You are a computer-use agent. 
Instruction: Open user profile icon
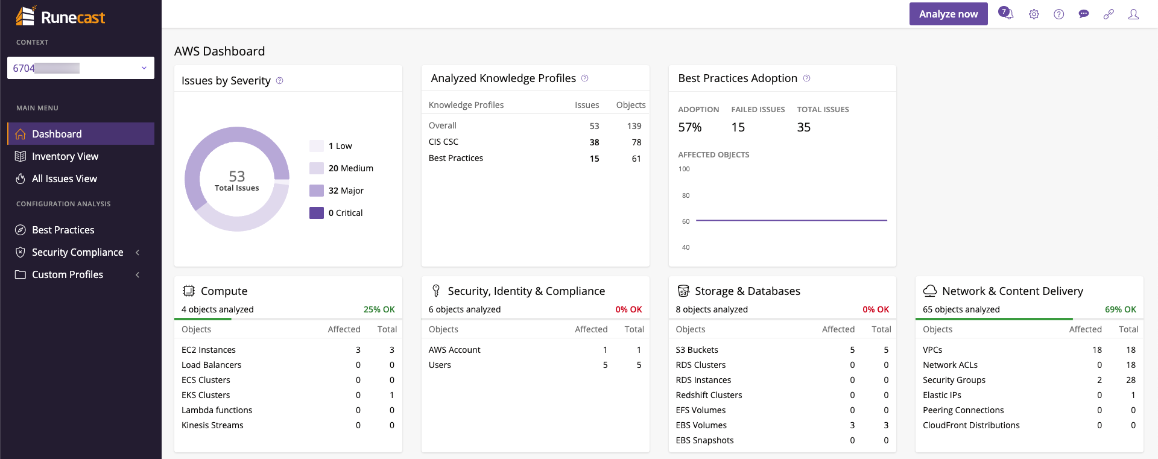1133,14
